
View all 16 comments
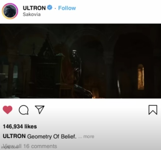pyautogui.click(x=30, y=146)
